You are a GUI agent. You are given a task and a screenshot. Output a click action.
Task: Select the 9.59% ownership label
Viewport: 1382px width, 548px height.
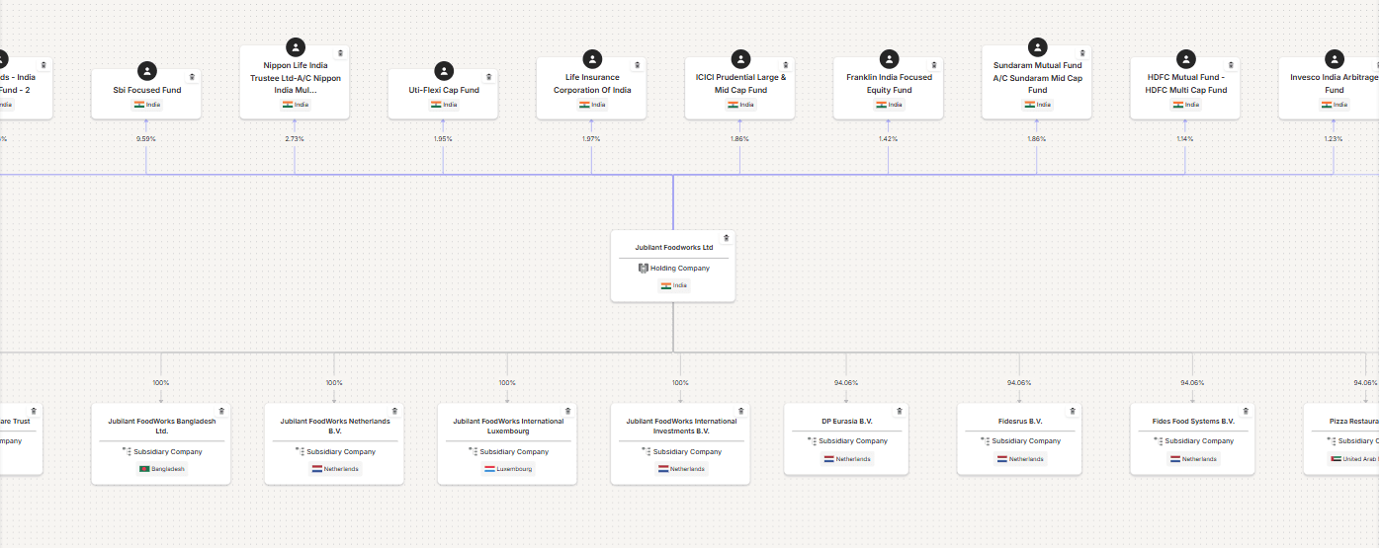pos(146,139)
